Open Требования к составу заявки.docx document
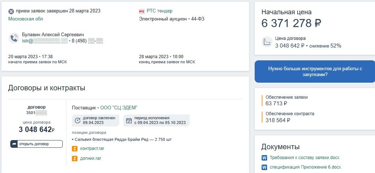This screenshot has width=375, height=173. [305, 158]
